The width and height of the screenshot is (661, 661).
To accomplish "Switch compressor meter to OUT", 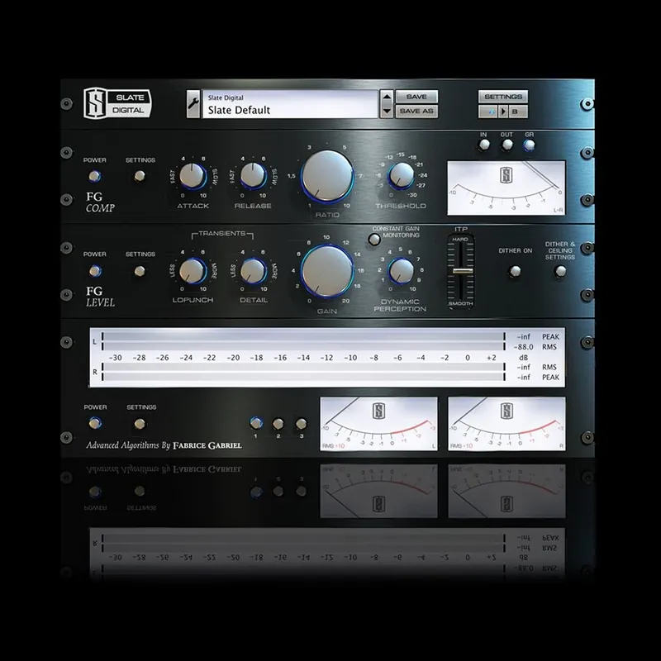I will [507, 145].
